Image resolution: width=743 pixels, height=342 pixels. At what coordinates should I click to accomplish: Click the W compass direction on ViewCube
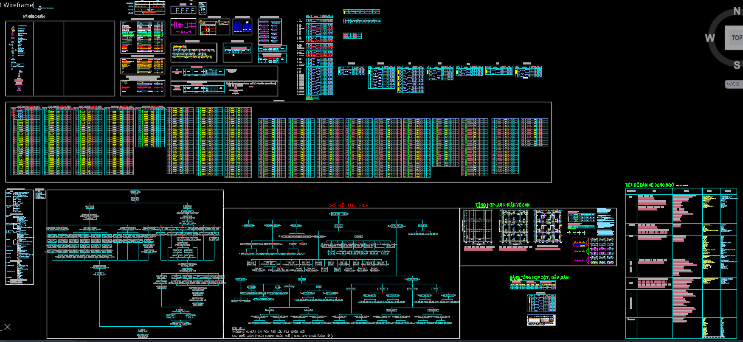(709, 38)
